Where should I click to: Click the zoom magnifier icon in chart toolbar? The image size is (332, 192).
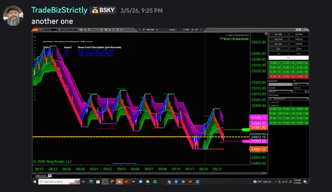click(x=89, y=30)
